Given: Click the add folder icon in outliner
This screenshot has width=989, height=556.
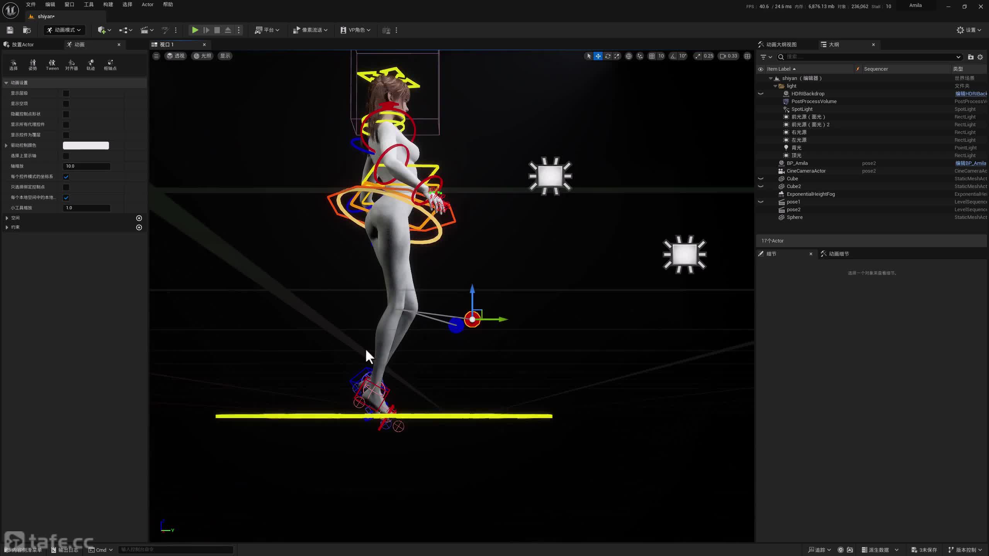Looking at the screenshot, I should [970, 57].
